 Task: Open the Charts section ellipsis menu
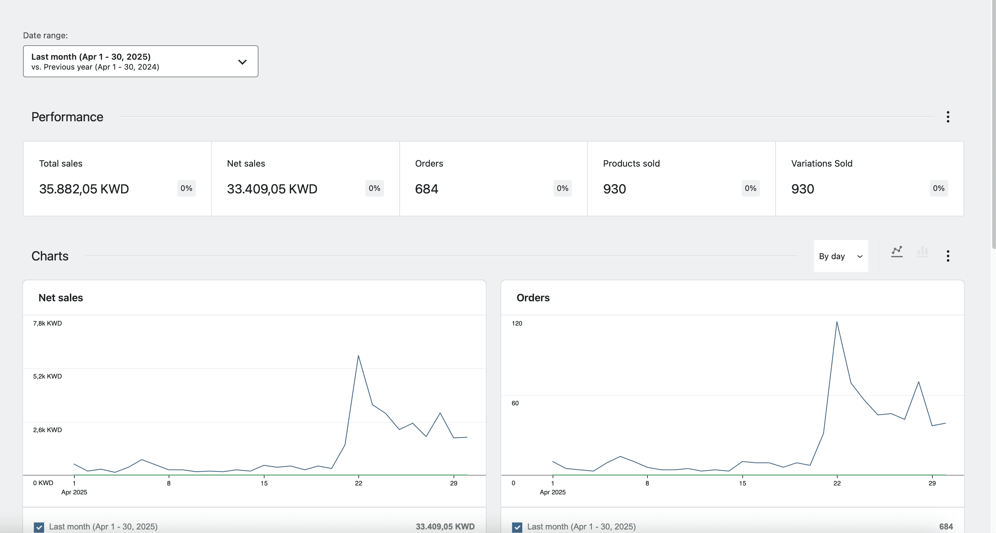pyautogui.click(x=948, y=256)
